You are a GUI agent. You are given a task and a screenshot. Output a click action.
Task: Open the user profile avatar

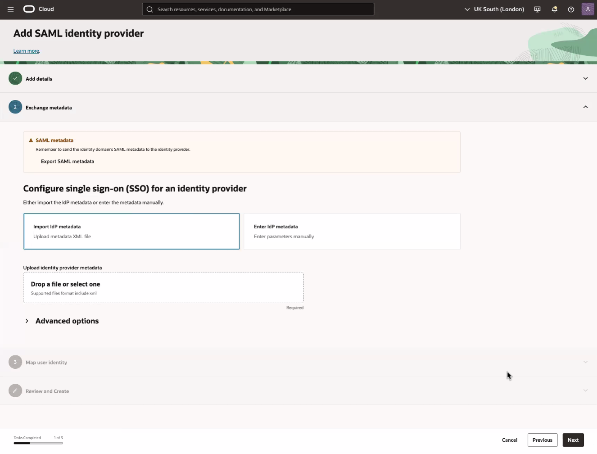(x=588, y=9)
